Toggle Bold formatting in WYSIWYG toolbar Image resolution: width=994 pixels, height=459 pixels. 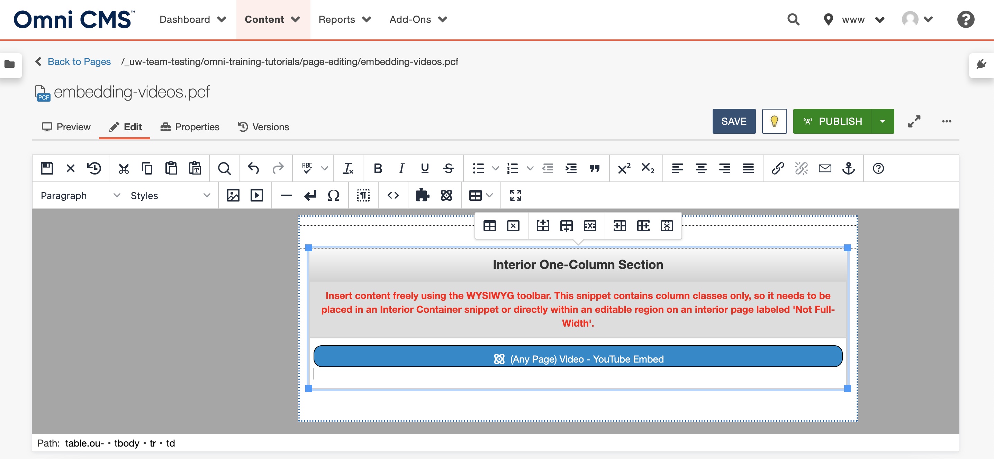(378, 168)
